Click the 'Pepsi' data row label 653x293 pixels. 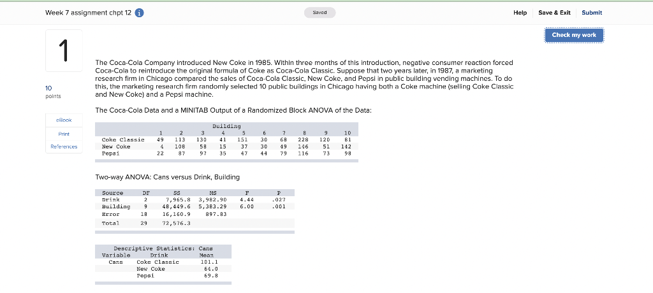pyautogui.click(x=111, y=153)
